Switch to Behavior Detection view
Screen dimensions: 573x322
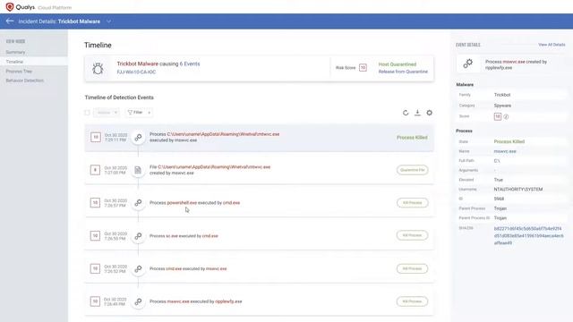24,80
